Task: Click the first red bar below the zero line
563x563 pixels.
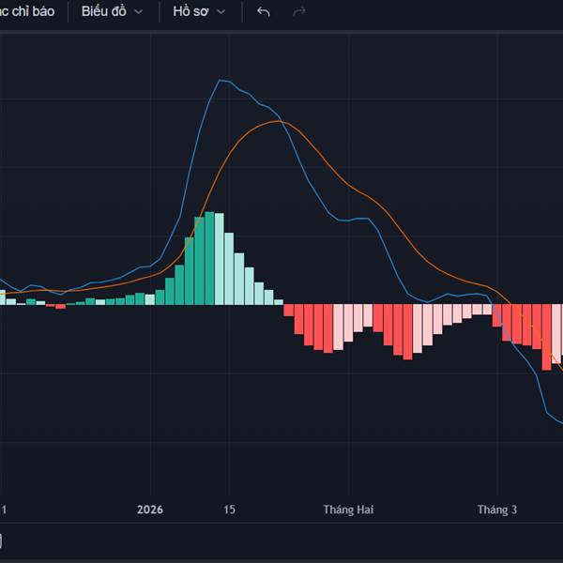Action: [289, 310]
